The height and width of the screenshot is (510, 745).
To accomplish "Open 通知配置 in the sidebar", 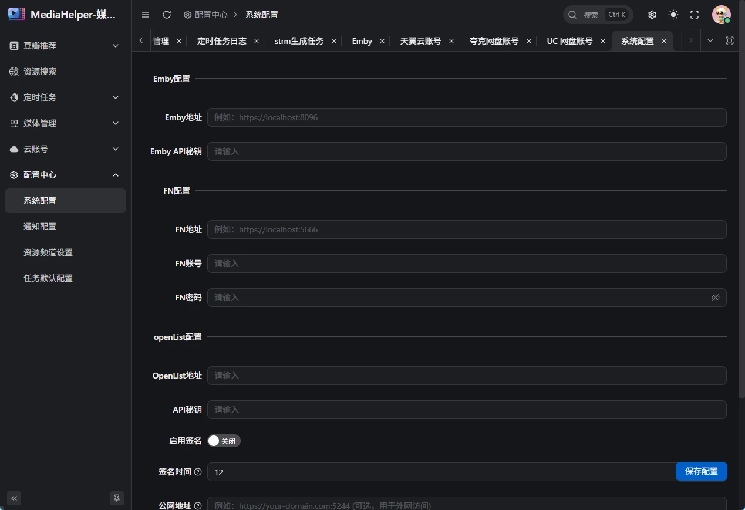I will coord(40,227).
